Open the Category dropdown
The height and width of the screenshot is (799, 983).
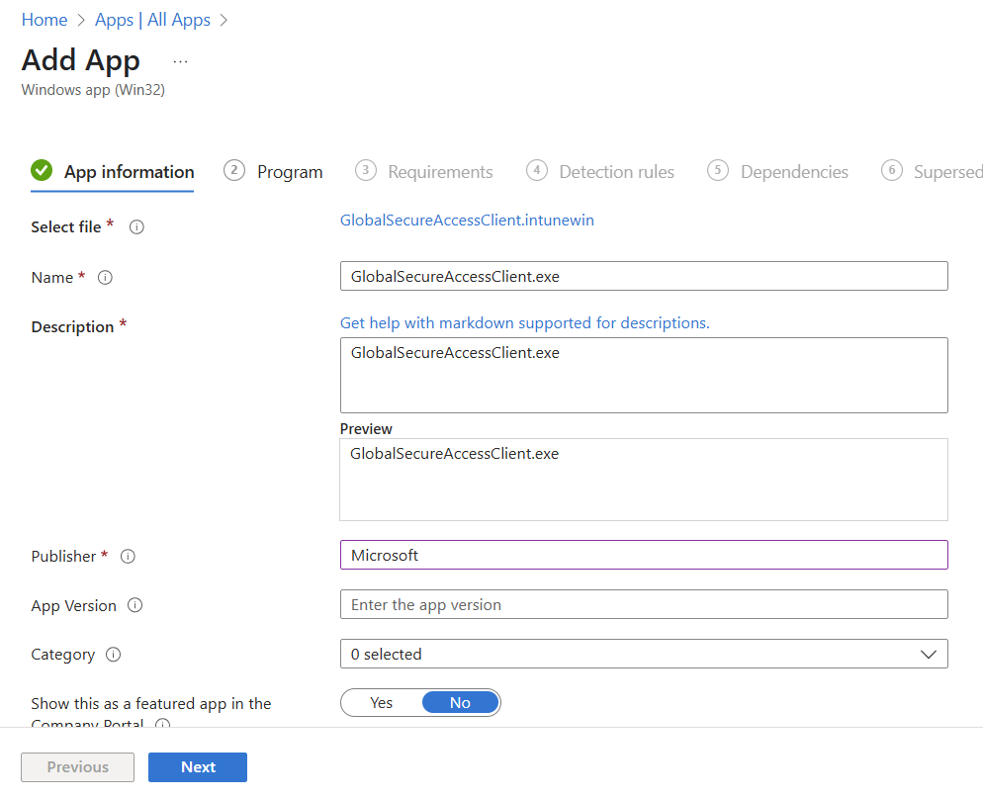click(644, 654)
